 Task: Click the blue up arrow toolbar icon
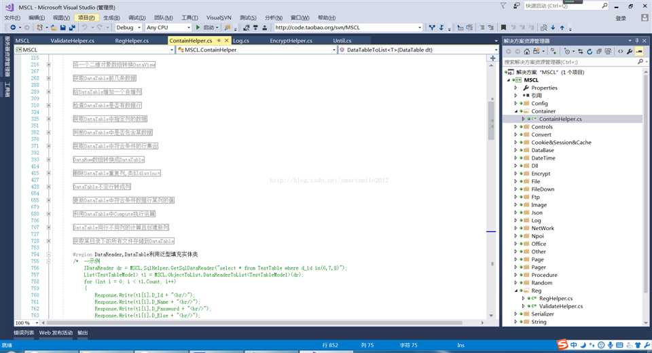point(562,27)
